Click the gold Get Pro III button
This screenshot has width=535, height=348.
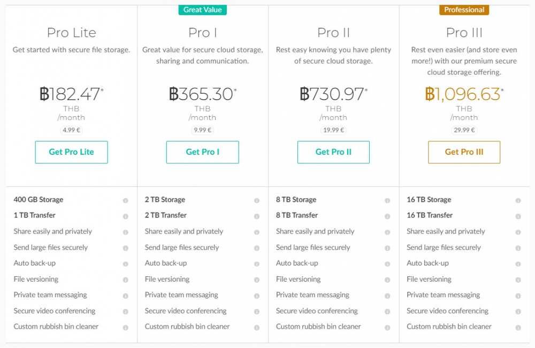(464, 152)
